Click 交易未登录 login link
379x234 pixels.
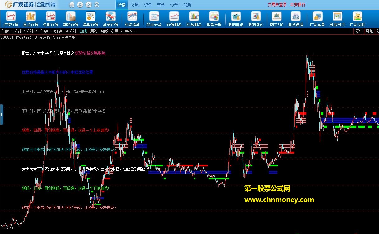[x=277, y=5]
